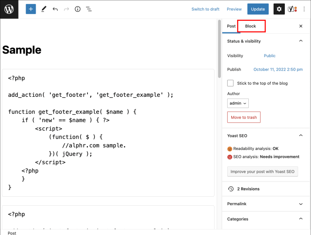
Task: Click SEO analysis: Needs improvement text
Action: tap(266, 157)
